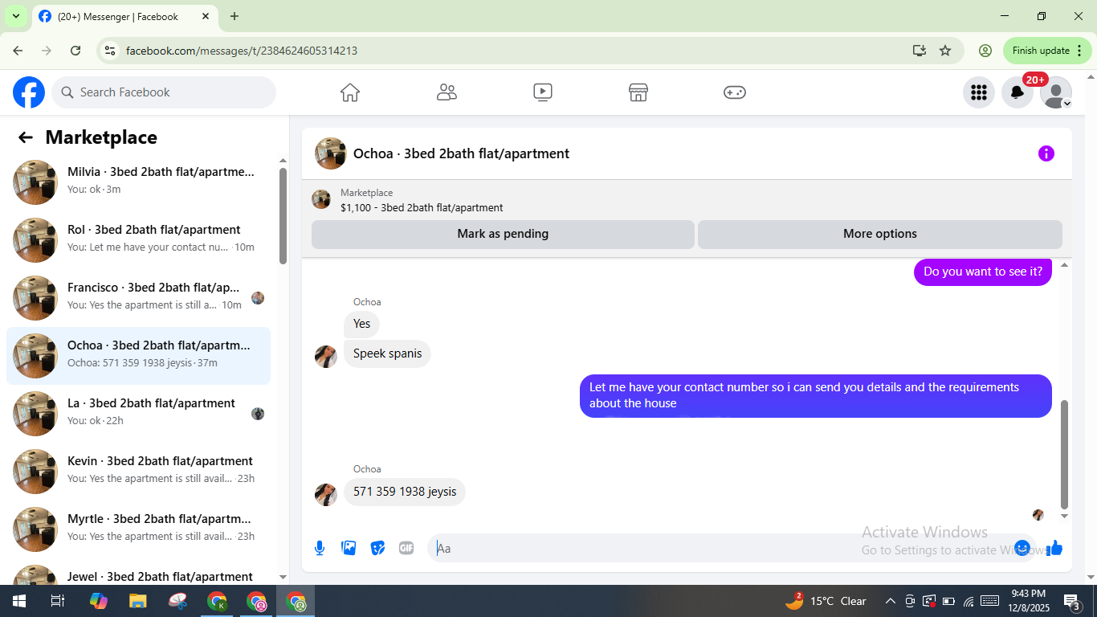This screenshot has width=1097, height=617.
Task: Open Task View on the taskbar
Action: tap(58, 601)
